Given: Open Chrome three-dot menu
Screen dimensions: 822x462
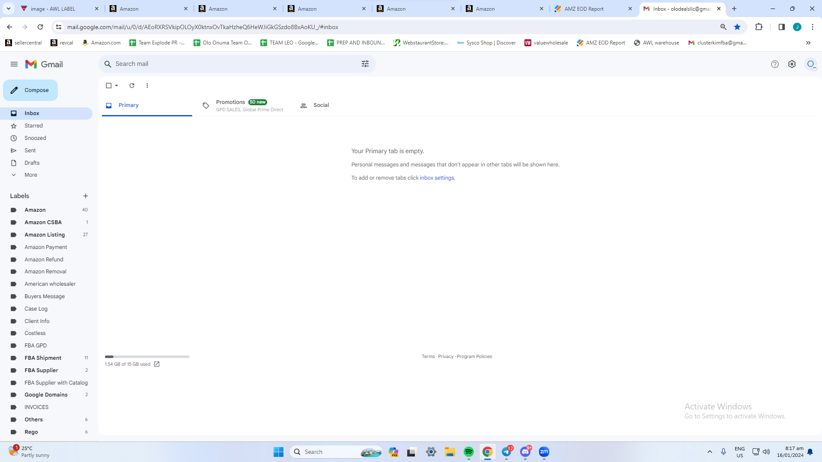Looking at the screenshot, I should coord(813,27).
